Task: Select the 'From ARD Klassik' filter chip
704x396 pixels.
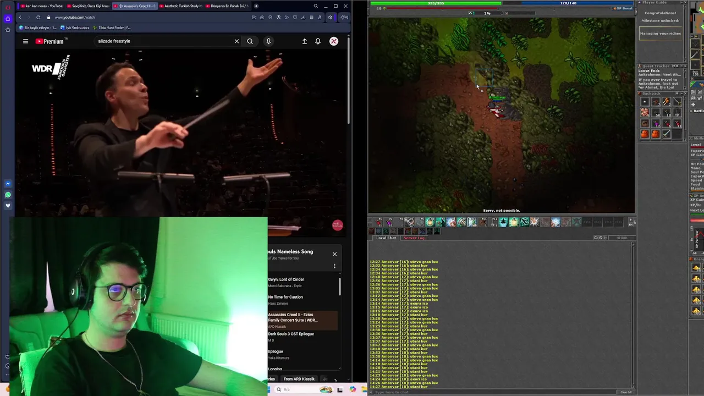Action: click(x=299, y=379)
